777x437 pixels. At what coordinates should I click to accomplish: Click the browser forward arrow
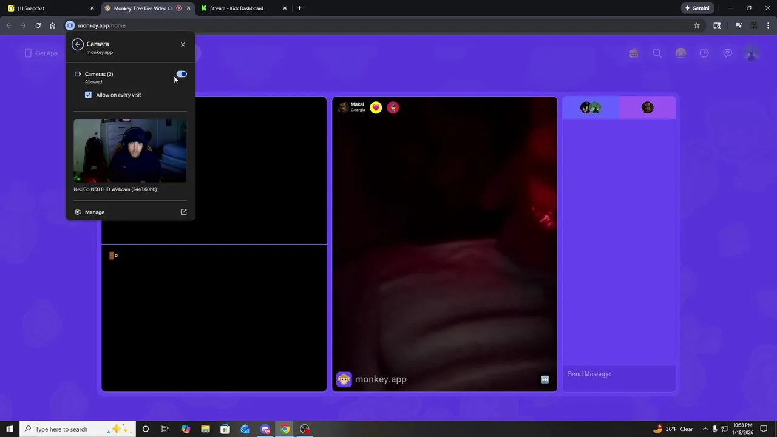tap(23, 25)
